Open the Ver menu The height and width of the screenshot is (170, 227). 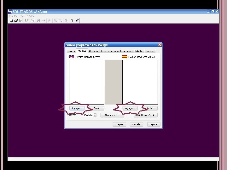(22, 16)
